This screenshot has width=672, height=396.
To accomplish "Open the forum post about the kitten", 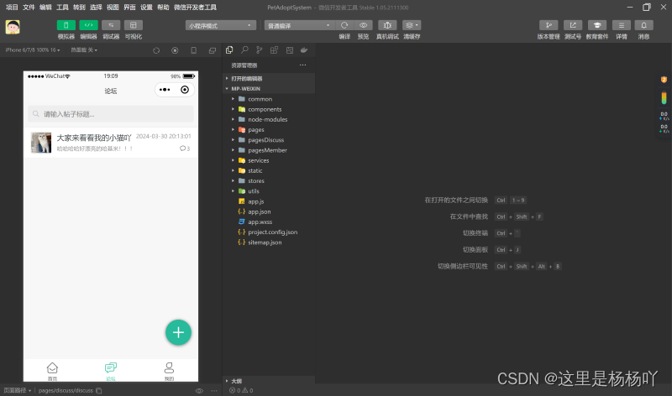I will click(111, 143).
